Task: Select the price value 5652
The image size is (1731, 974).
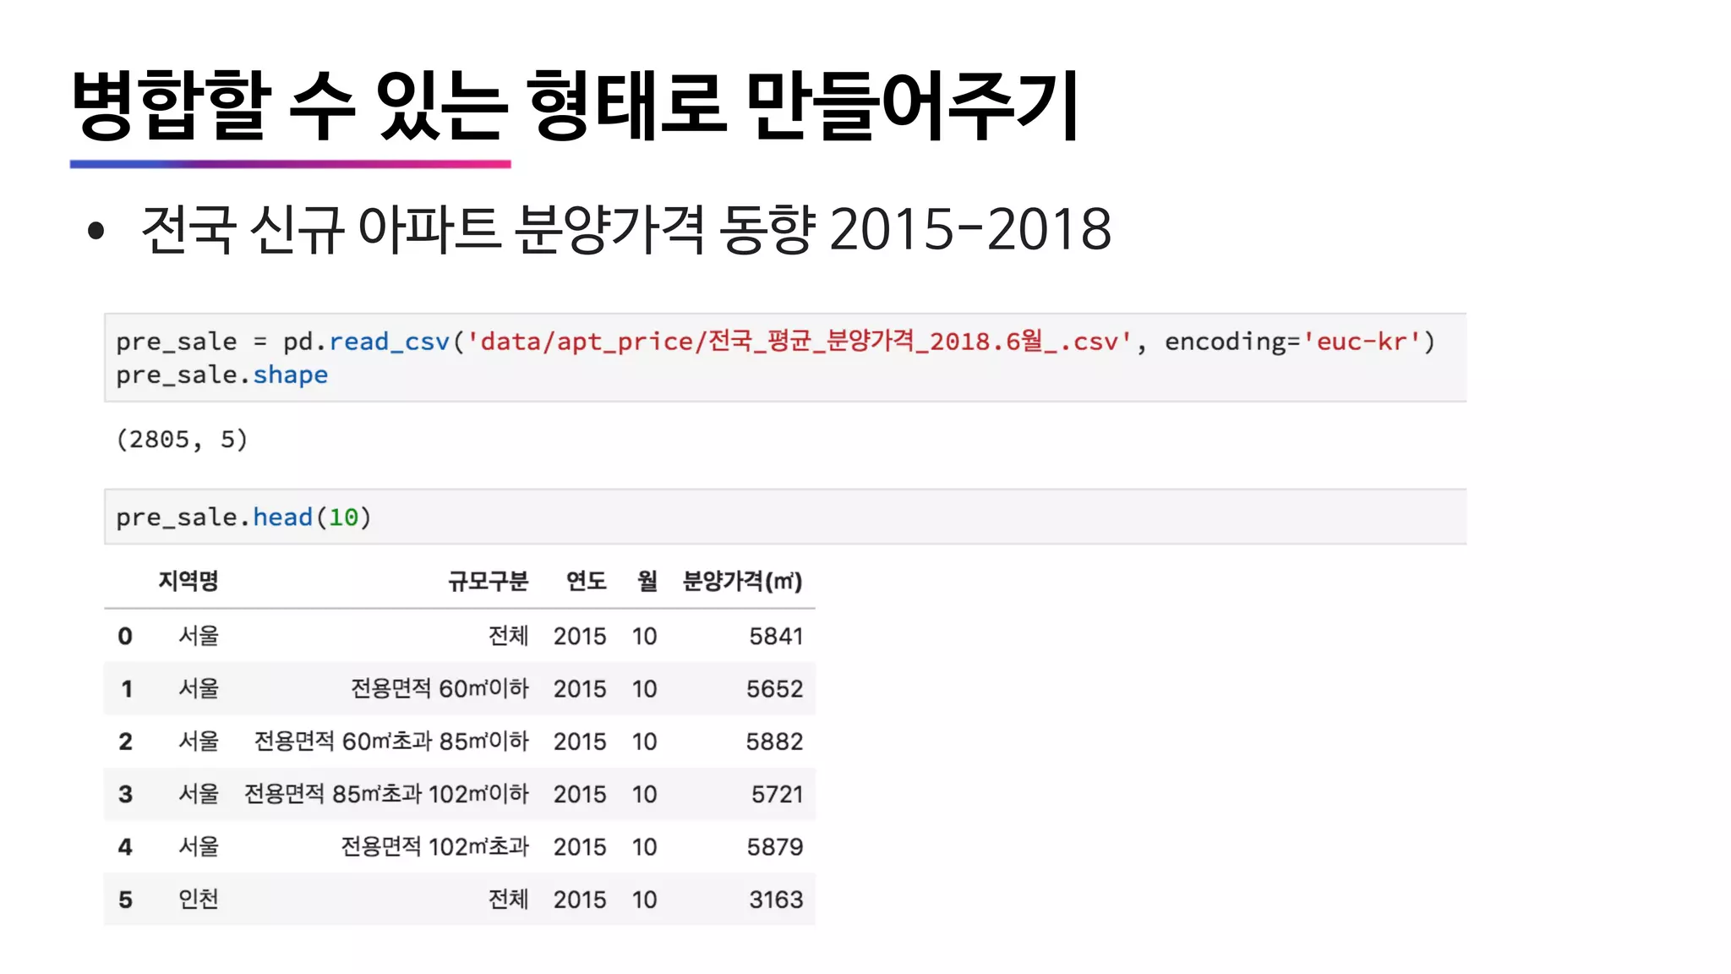Action: [774, 689]
